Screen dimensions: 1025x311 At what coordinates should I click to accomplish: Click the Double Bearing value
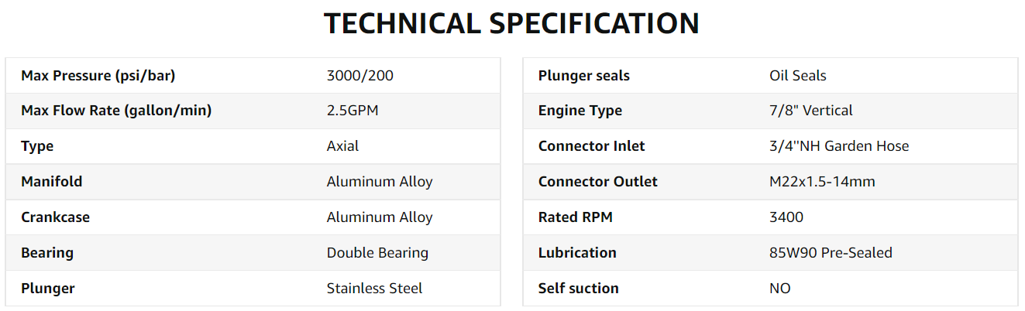377,253
